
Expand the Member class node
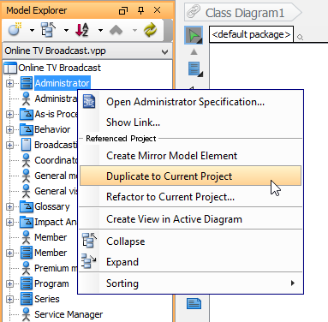9,253
